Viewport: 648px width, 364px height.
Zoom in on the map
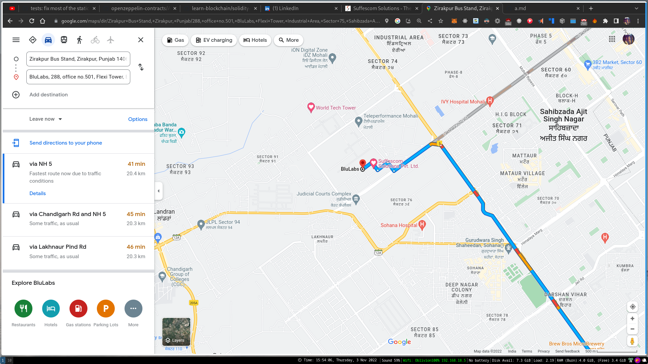[x=632, y=318]
